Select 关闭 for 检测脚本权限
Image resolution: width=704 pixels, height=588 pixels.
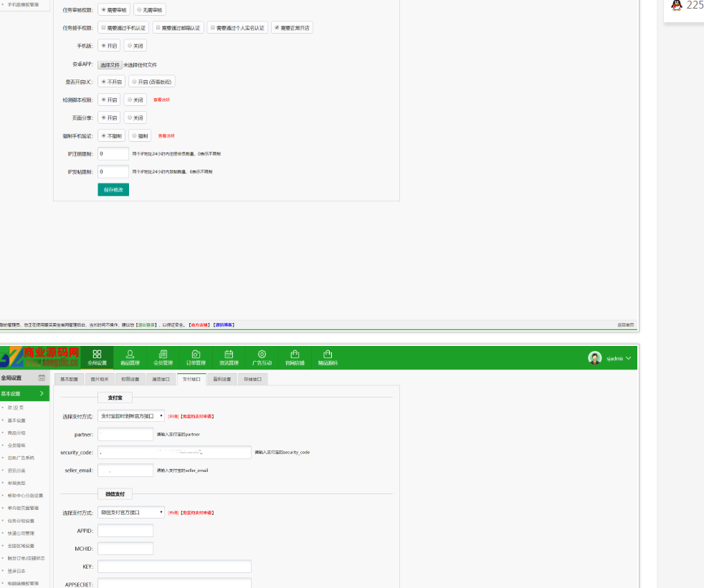[x=130, y=100]
